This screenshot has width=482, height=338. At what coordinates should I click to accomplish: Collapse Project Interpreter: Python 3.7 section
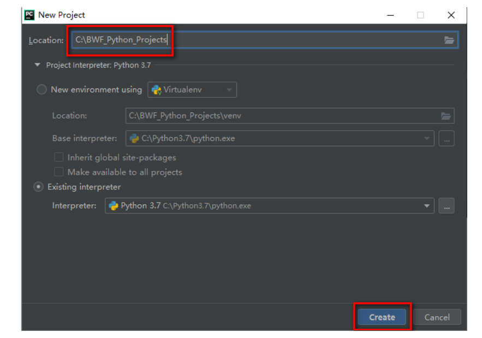coord(38,65)
